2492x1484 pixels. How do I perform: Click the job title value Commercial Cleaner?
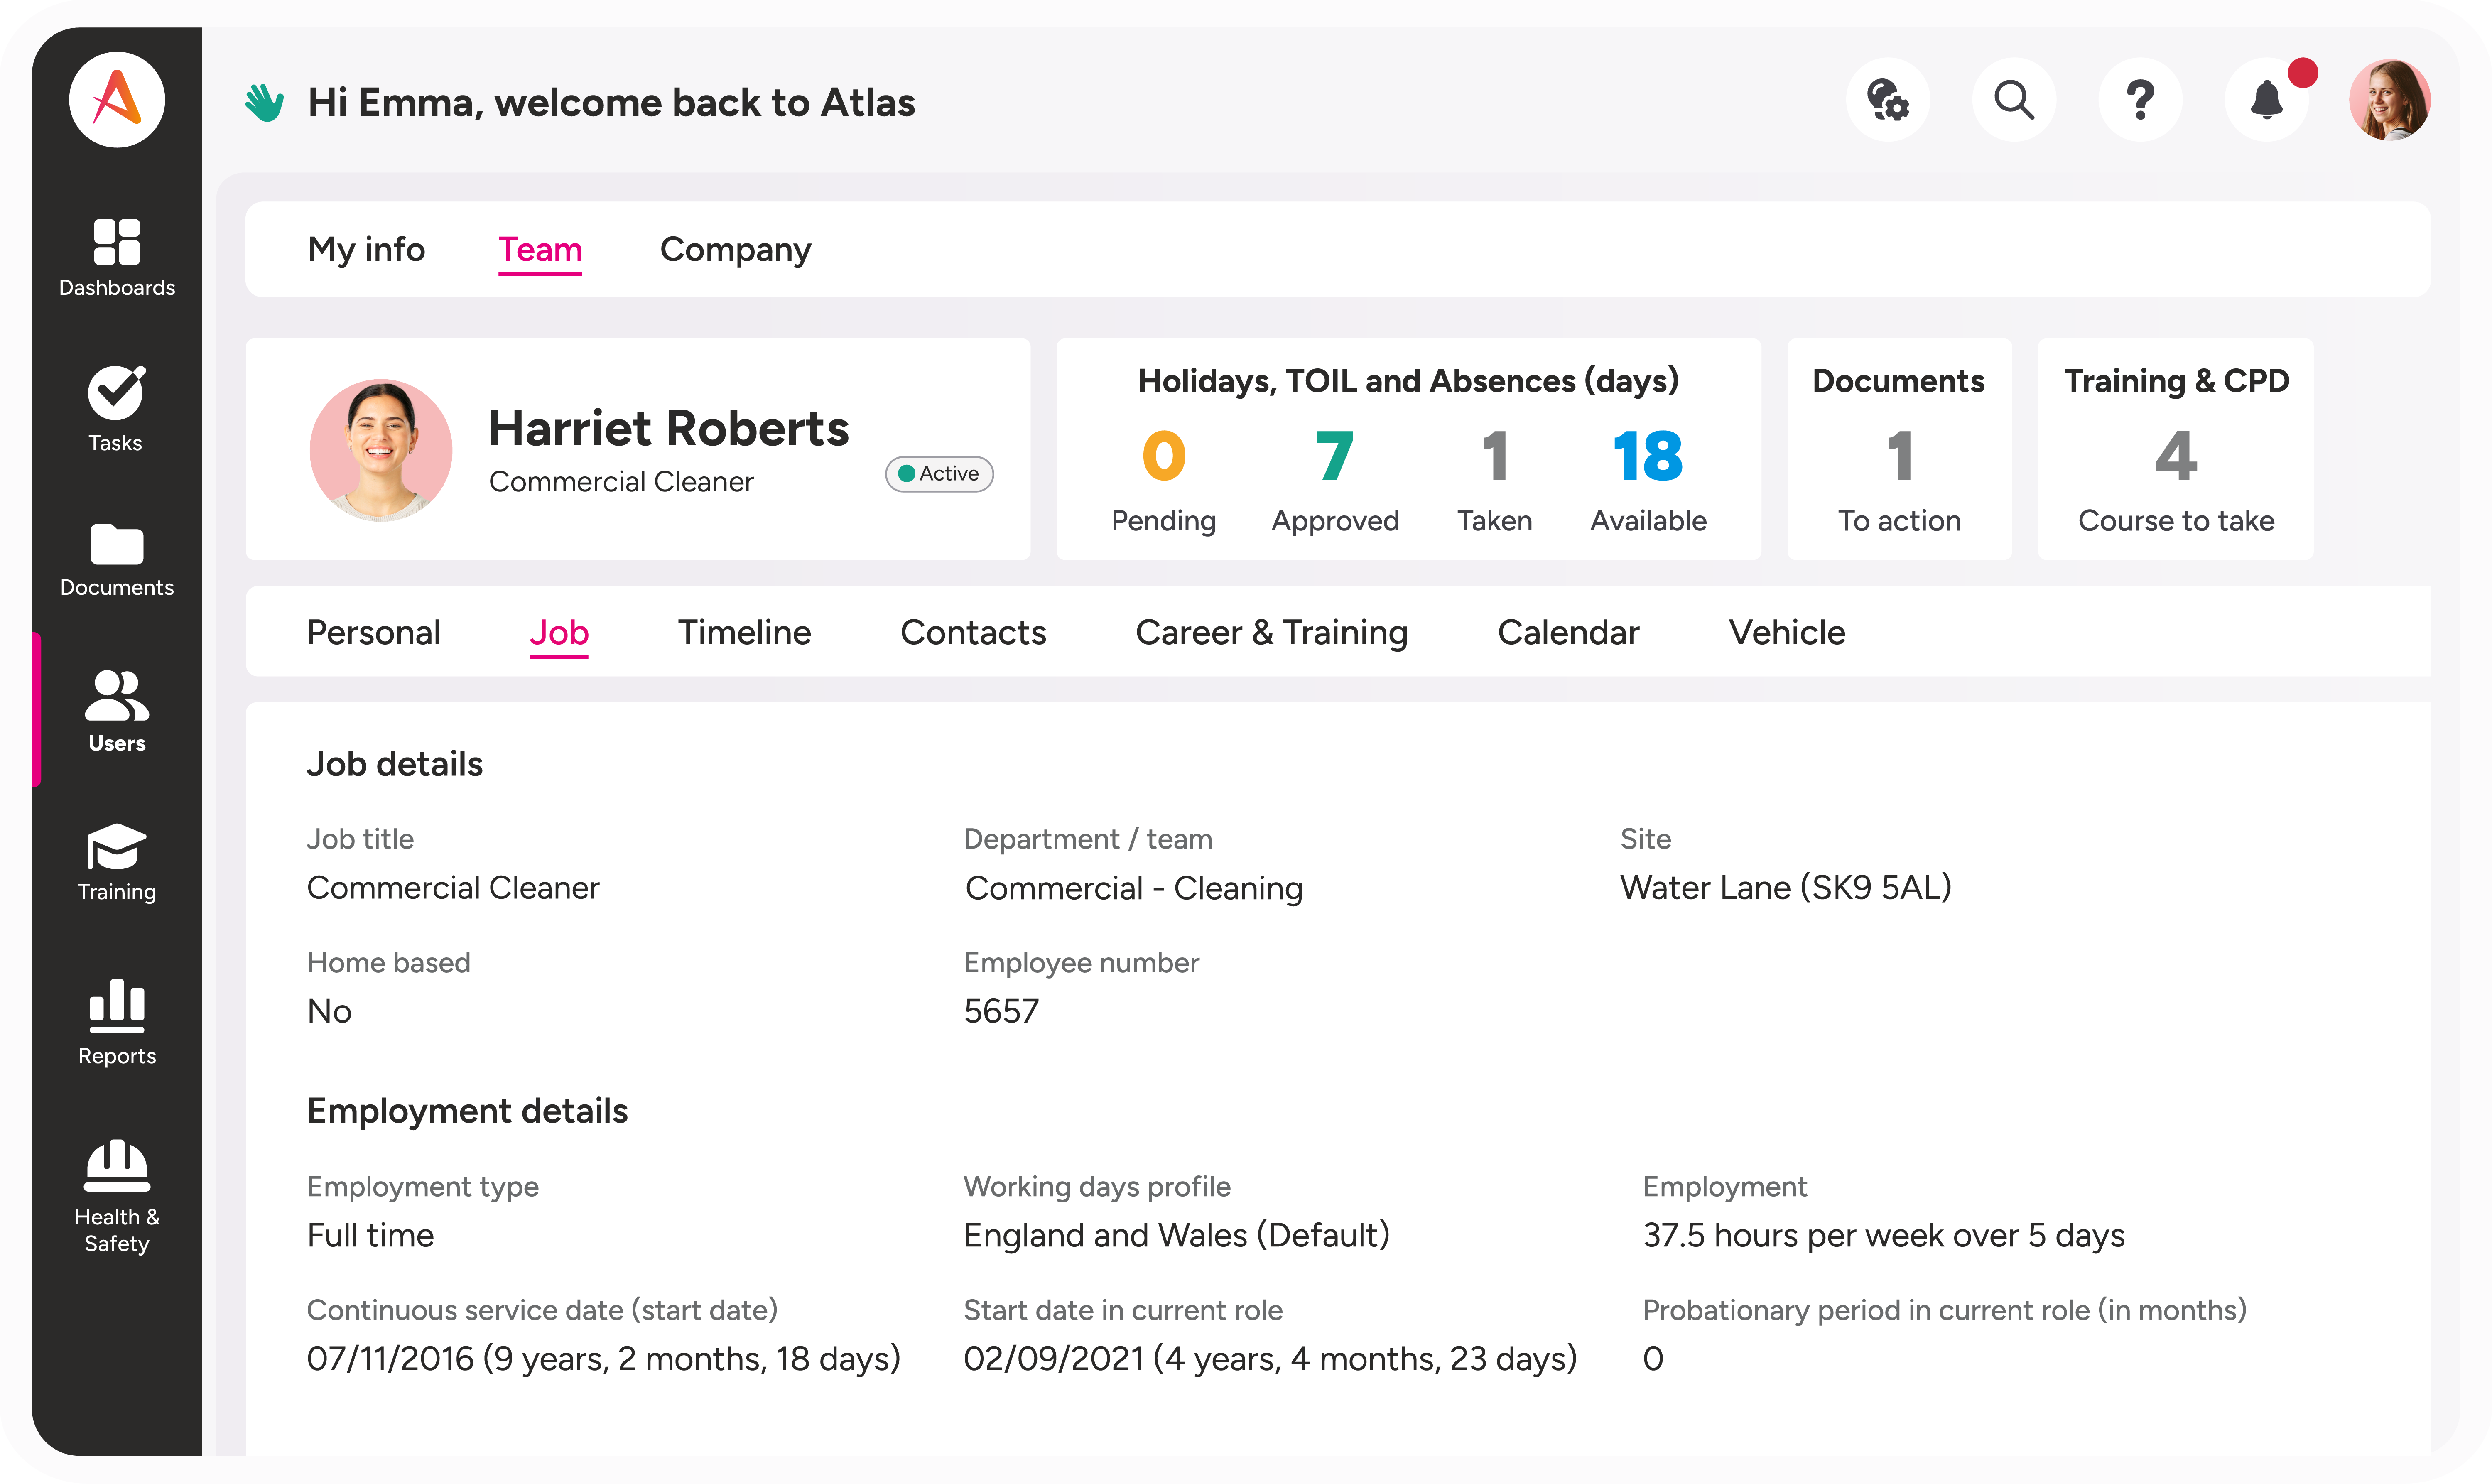click(453, 887)
